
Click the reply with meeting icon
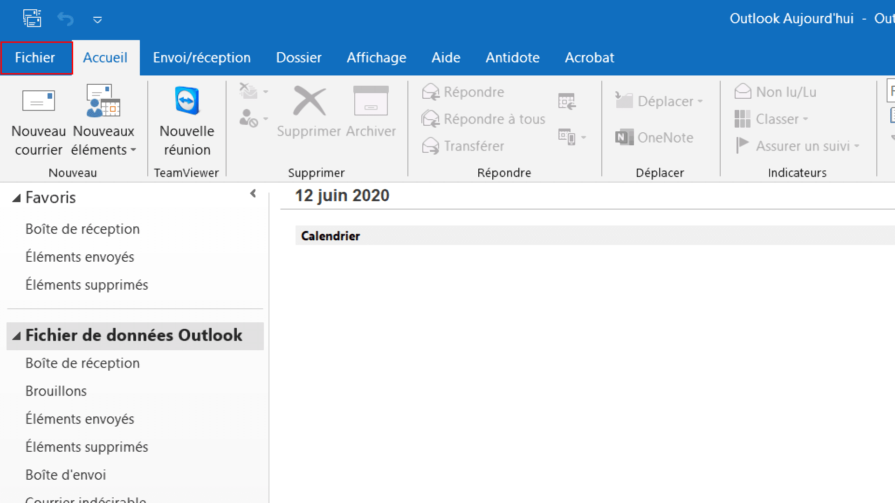[x=567, y=101]
